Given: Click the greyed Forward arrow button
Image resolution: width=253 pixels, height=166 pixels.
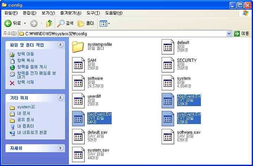Looking at the screenshot, I should tap(34, 23).
